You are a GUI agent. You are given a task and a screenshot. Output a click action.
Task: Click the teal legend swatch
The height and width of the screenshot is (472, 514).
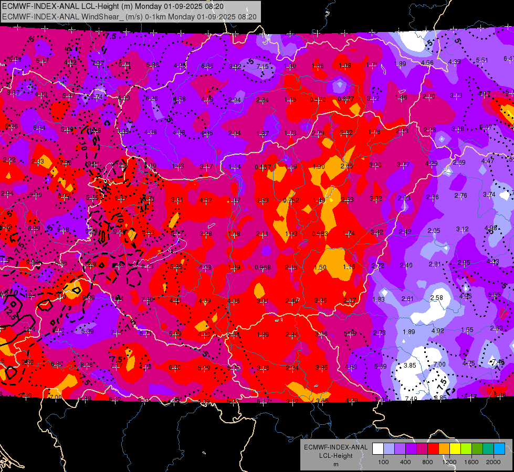[488, 449]
